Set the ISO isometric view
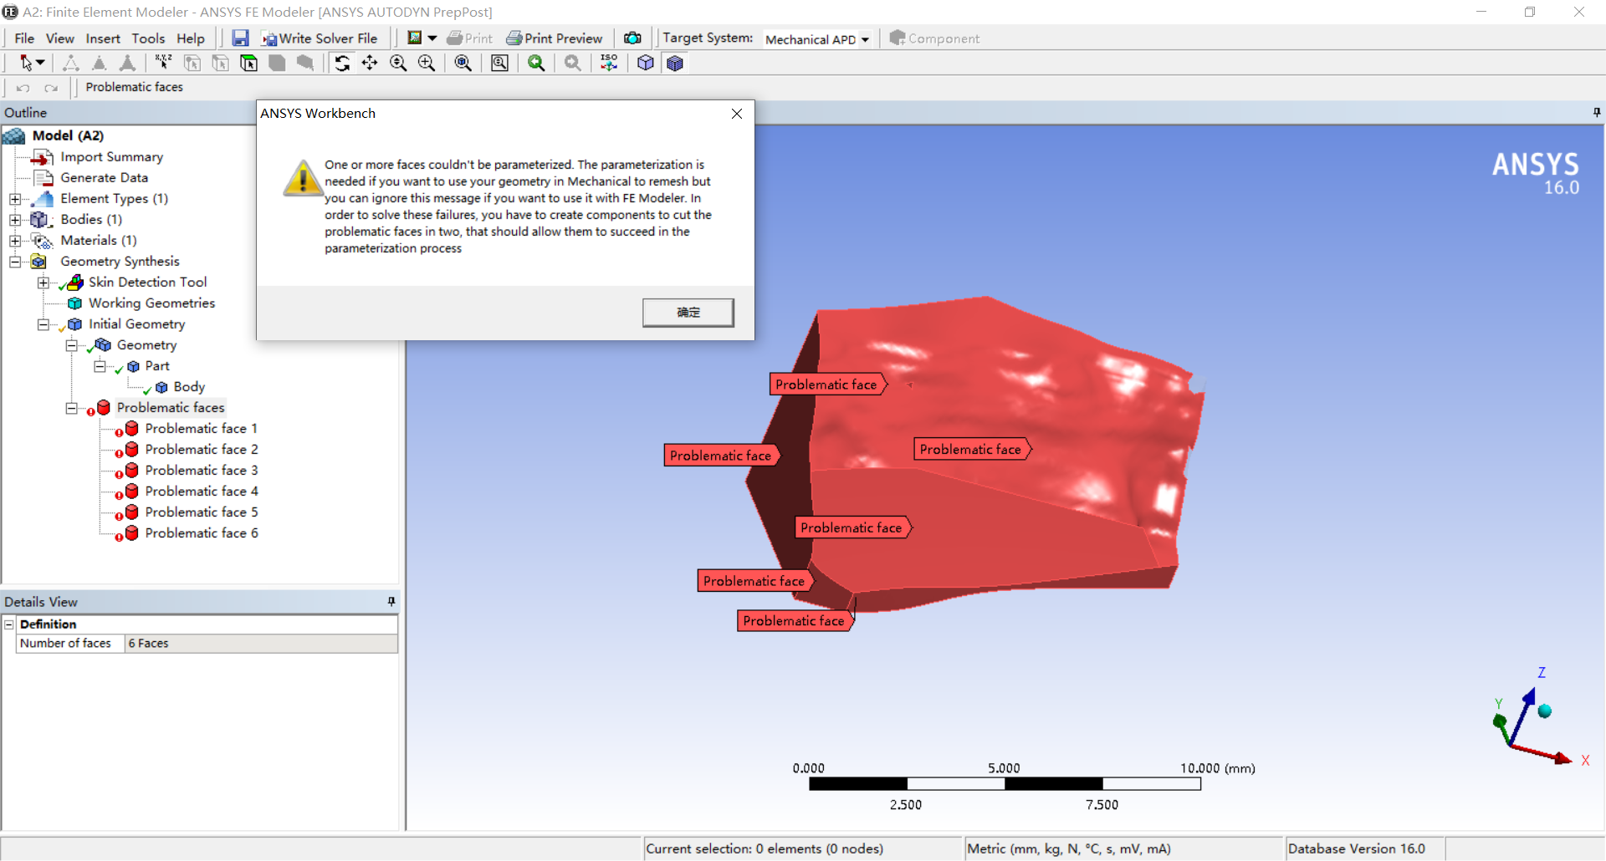 [x=609, y=63]
